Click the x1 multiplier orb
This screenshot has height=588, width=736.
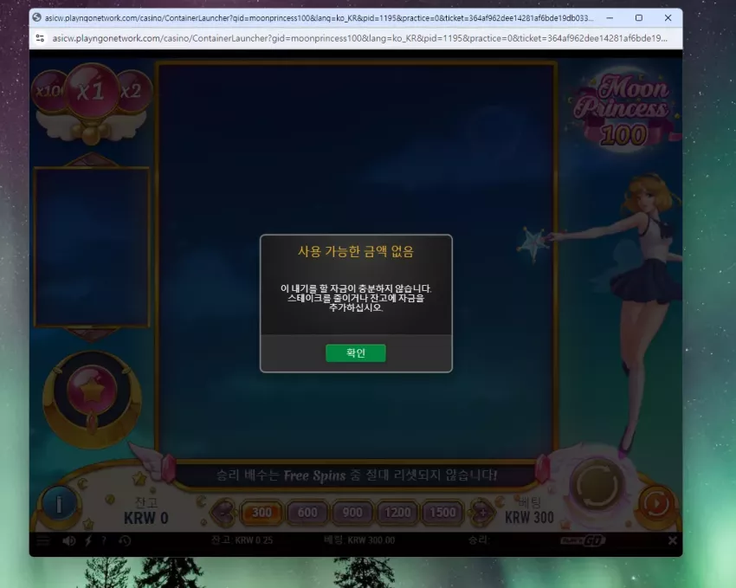(x=91, y=91)
